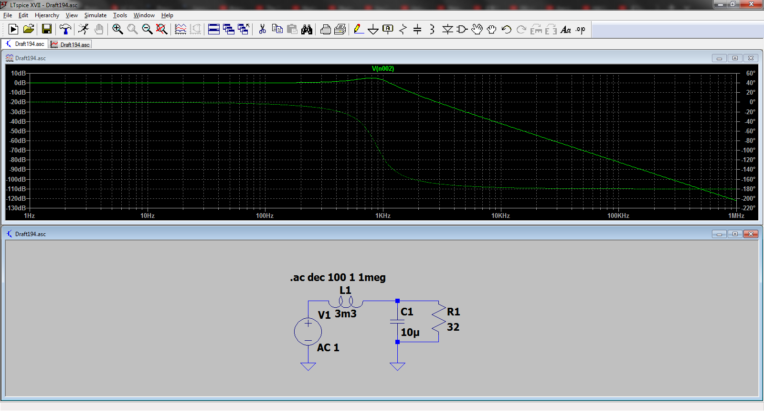Image resolution: width=764 pixels, height=411 pixels.
Task: Click the Zoom to Fit icon
Action: click(162, 29)
